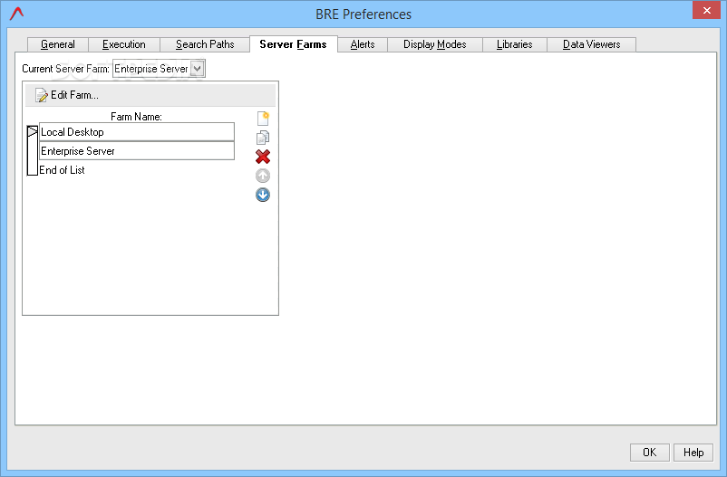This screenshot has height=477, width=727.
Task: Click the Farm Name column header
Action: point(136,117)
